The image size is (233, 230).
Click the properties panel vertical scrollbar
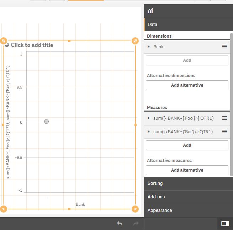coord(232,105)
